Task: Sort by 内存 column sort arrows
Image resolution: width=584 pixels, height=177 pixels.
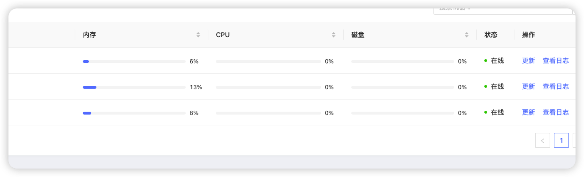Action: [x=198, y=35]
